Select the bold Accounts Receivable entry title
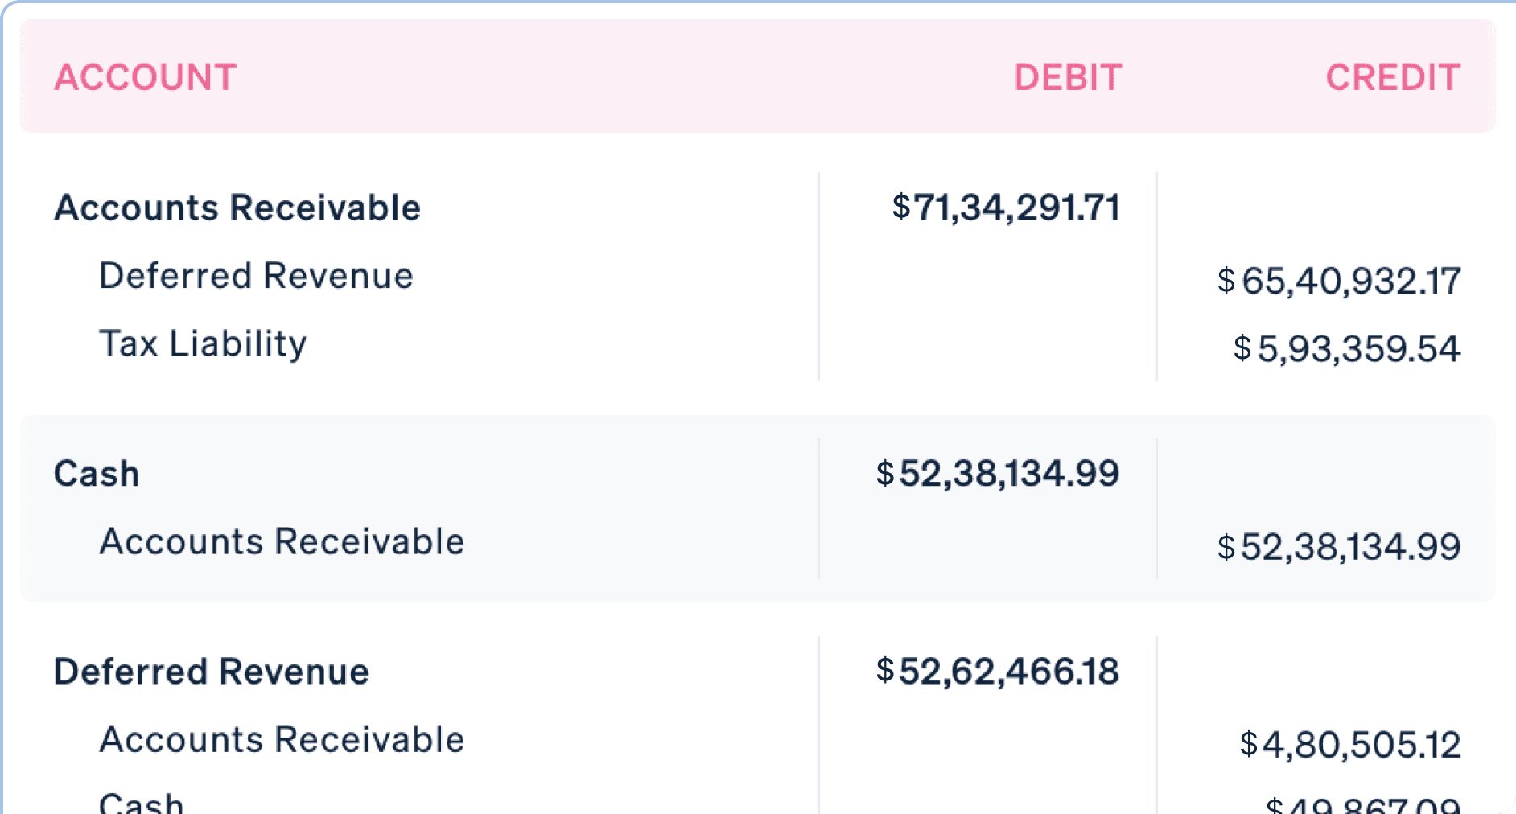The width and height of the screenshot is (1516, 814). click(237, 208)
